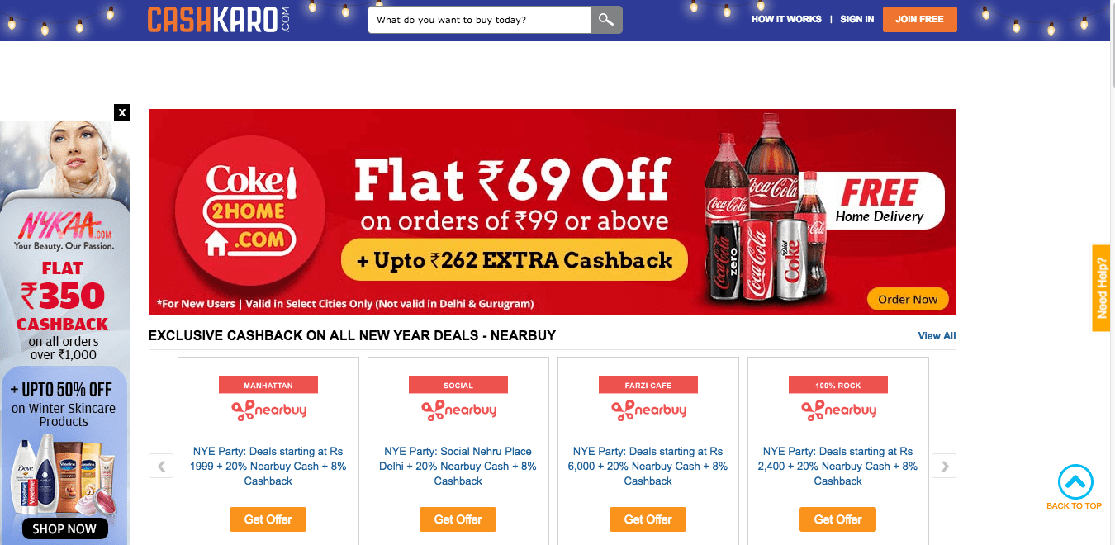Select Sign In in header
The image size is (1115, 545).
[856, 19]
